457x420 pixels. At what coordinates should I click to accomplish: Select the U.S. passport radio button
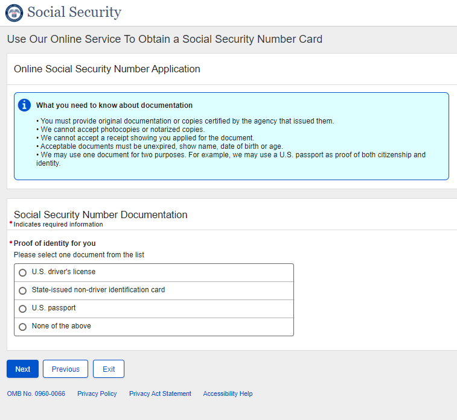pos(23,309)
